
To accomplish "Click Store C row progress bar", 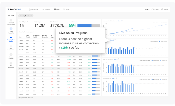I will click(x=96, y=69).
